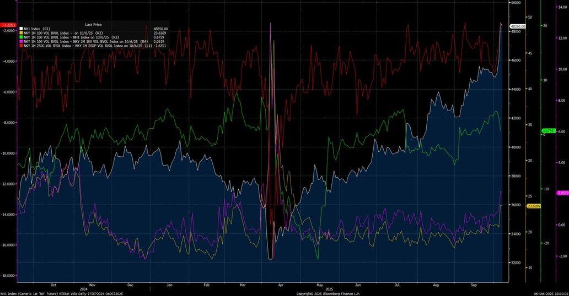Click the yellow NKY 1M 100 VOL swatch

tap(20, 33)
